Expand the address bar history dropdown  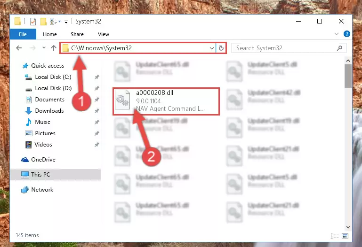tap(212, 48)
